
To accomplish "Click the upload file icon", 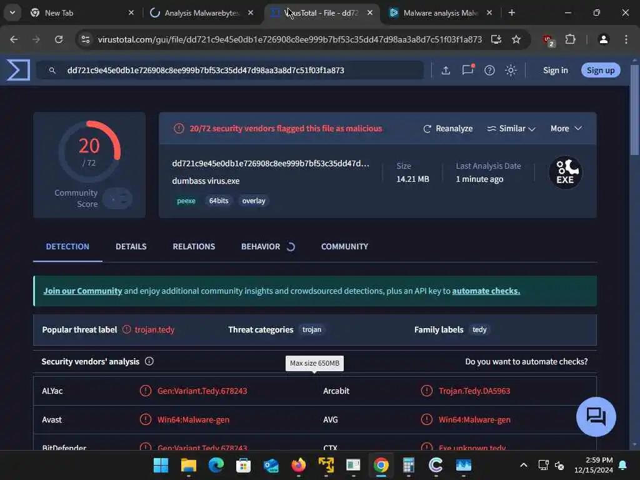I will 446,70.
